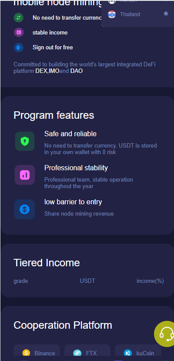
Task: Click the grade column header
Action: coord(20,281)
